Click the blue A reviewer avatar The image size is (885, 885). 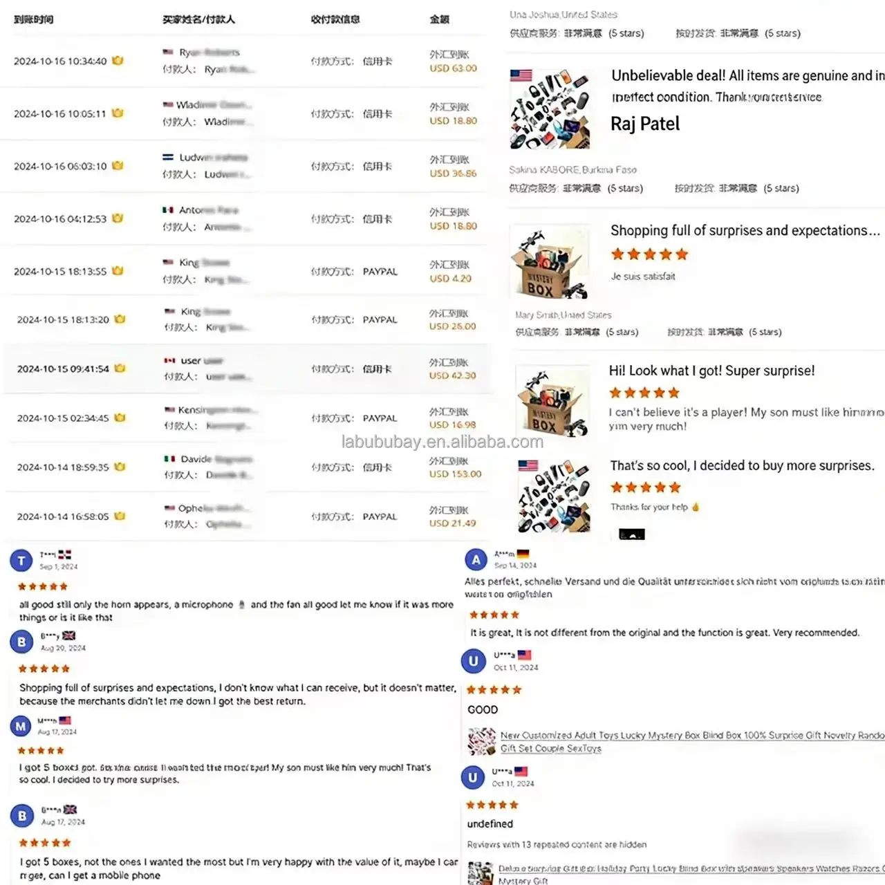click(x=476, y=560)
